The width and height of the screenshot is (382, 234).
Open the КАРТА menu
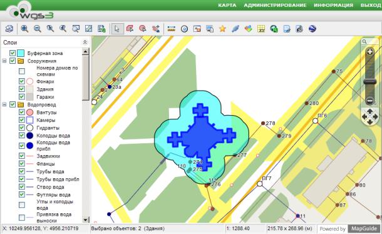coord(227,6)
